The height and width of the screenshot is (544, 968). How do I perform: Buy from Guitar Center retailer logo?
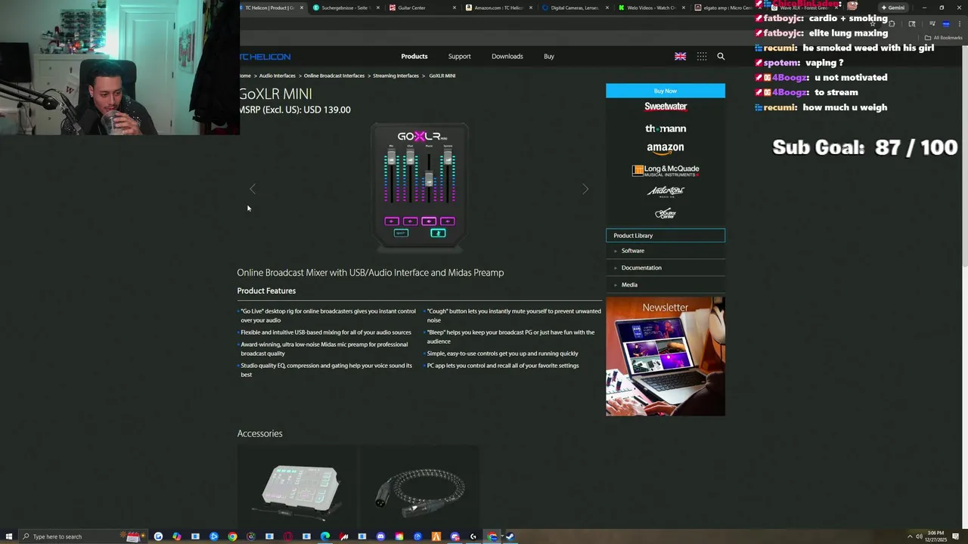665,214
